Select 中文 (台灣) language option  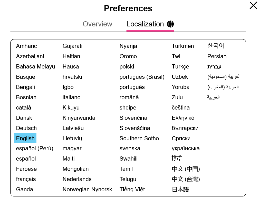186,179
